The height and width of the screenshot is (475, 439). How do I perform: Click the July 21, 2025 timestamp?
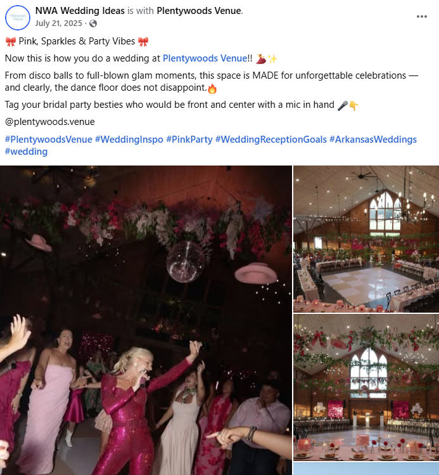[x=59, y=23]
